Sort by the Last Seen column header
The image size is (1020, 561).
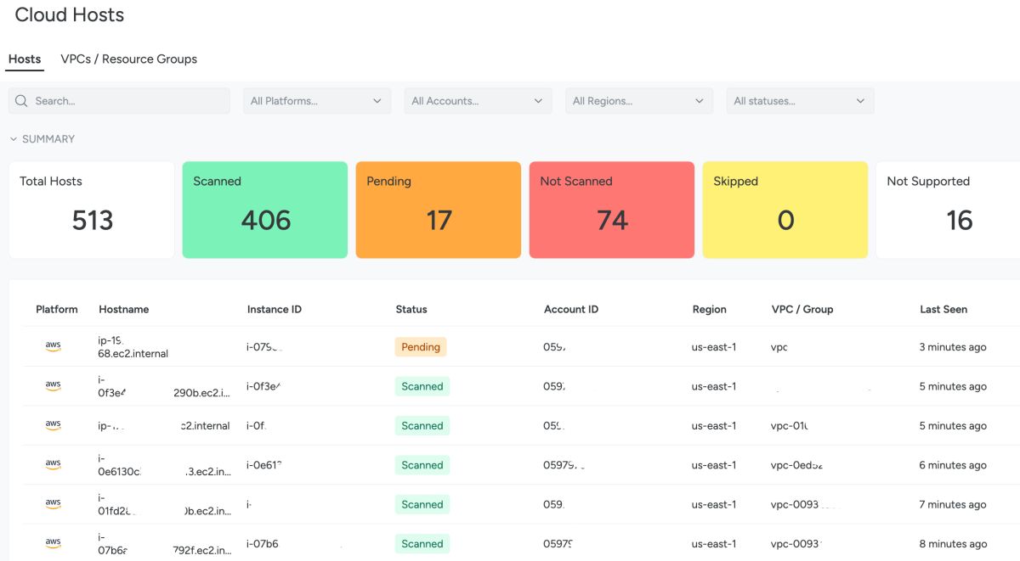click(x=943, y=309)
